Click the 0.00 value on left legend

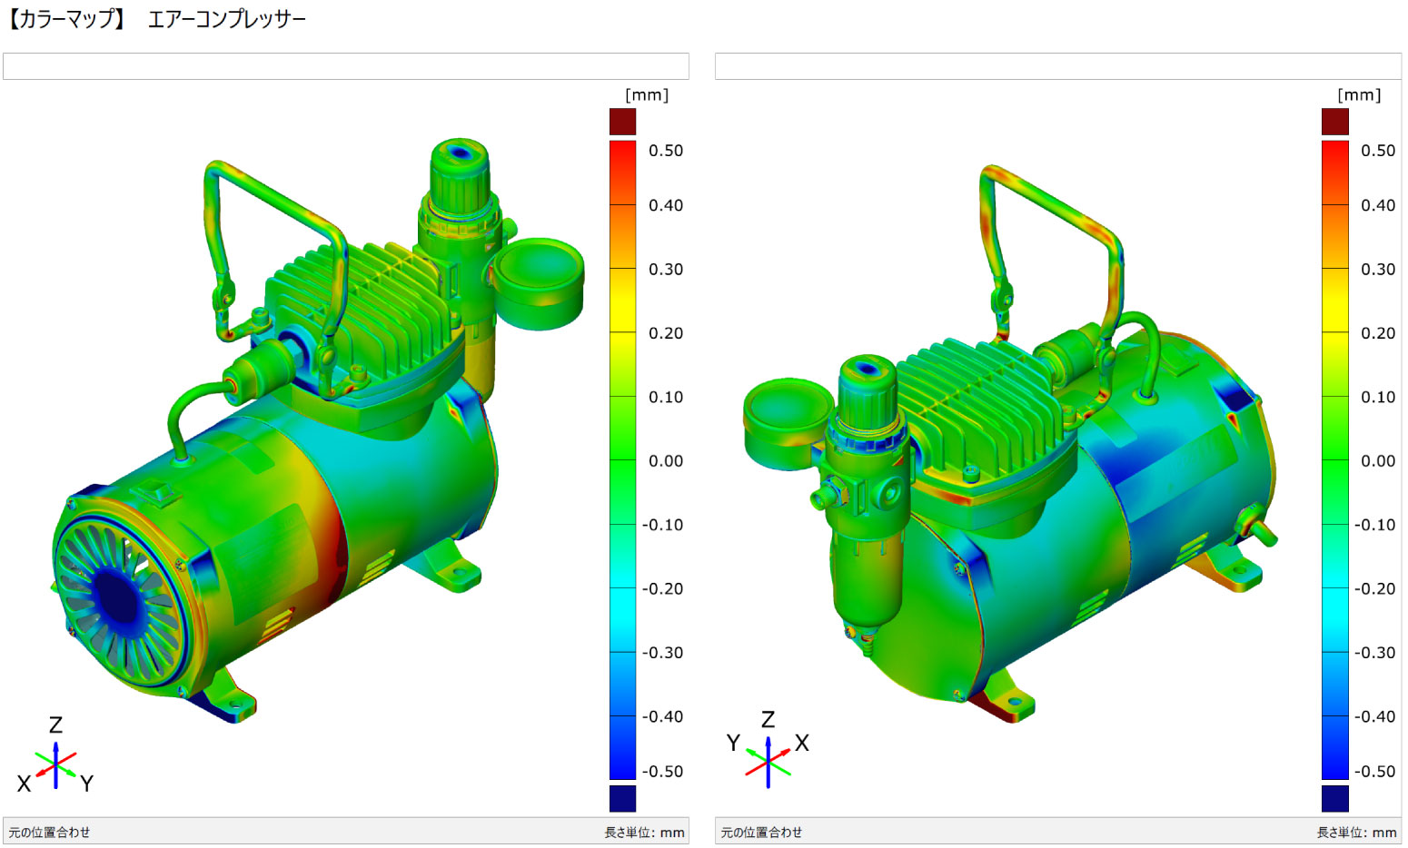pyautogui.click(x=665, y=461)
